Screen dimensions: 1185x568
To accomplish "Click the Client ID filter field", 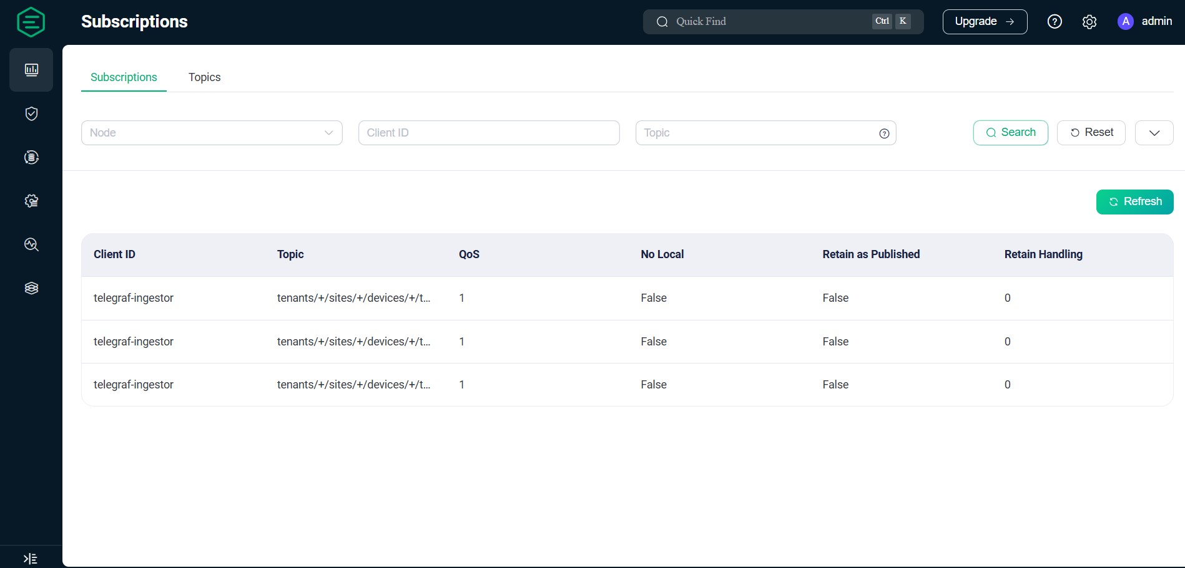I will point(489,133).
